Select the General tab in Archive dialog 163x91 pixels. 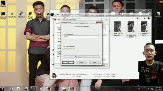(58, 23)
